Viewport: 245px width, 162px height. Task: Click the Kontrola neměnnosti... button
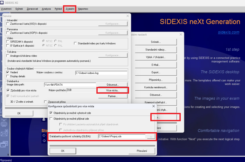click(x=156, y=87)
